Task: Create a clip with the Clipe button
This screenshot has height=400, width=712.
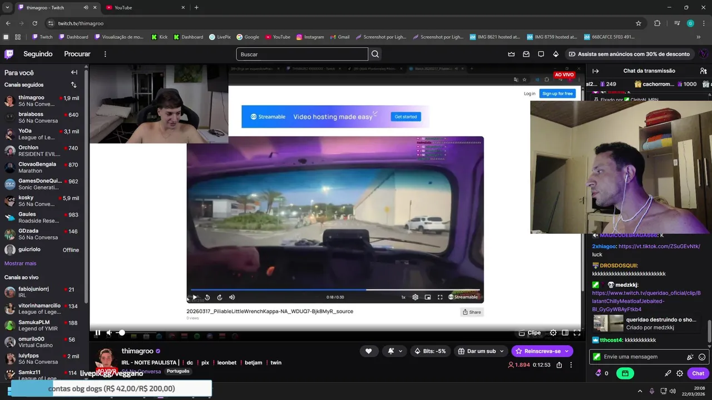Action: click(x=530, y=333)
